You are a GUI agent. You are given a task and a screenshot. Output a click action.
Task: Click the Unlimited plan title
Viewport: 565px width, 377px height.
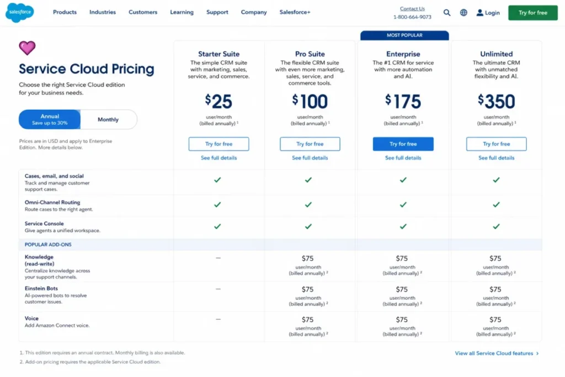(x=496, y=54)
